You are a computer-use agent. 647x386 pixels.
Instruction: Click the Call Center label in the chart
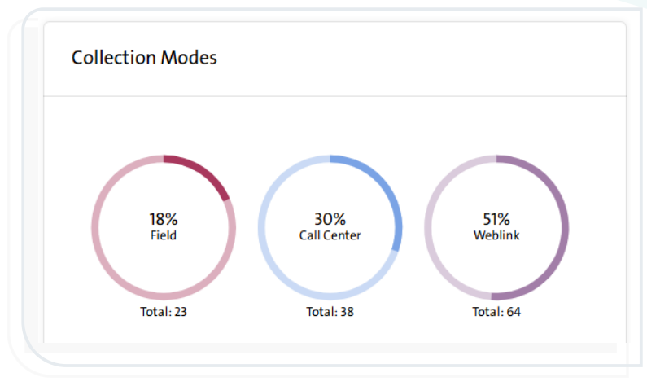click(330, 236)
